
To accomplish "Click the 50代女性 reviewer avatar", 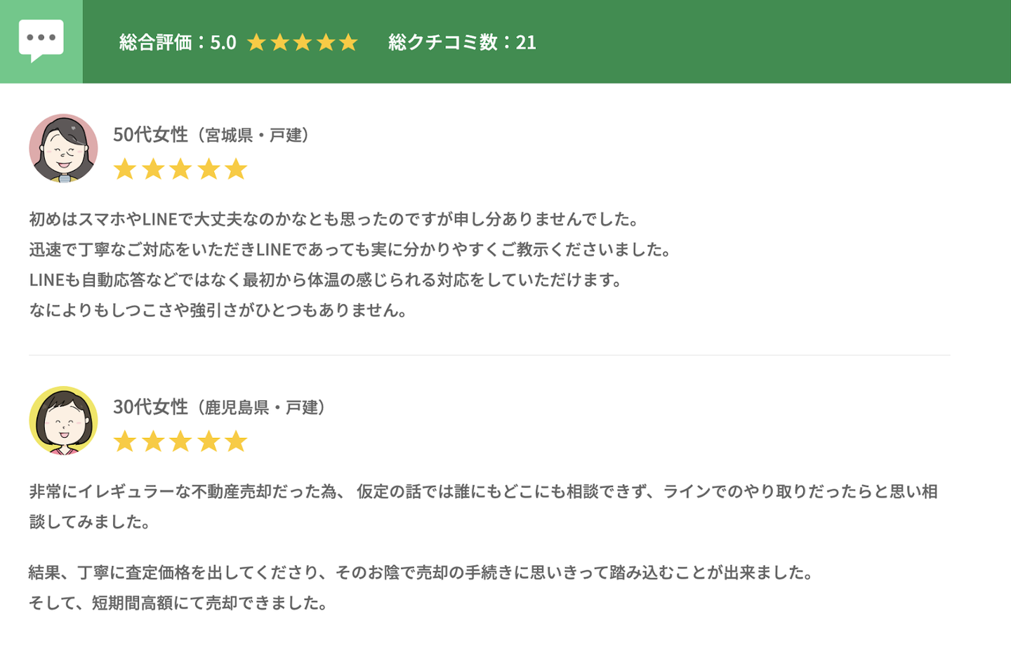I will (x=63, y=148).
